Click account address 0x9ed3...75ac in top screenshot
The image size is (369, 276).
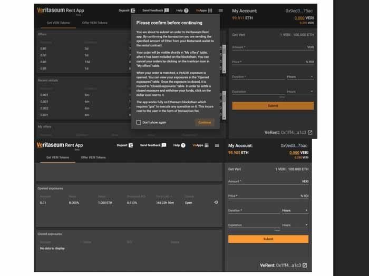point(299,11)
